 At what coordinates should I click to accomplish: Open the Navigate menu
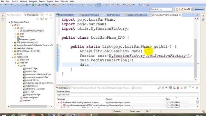pos(33,1)
